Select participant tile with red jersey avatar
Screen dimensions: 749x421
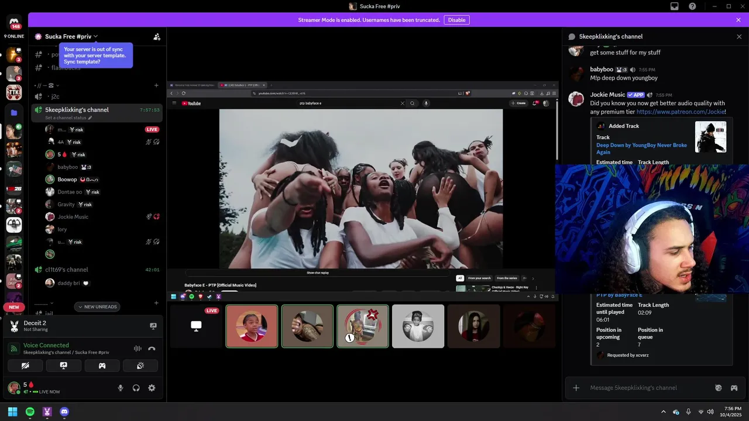coord(252,326)
